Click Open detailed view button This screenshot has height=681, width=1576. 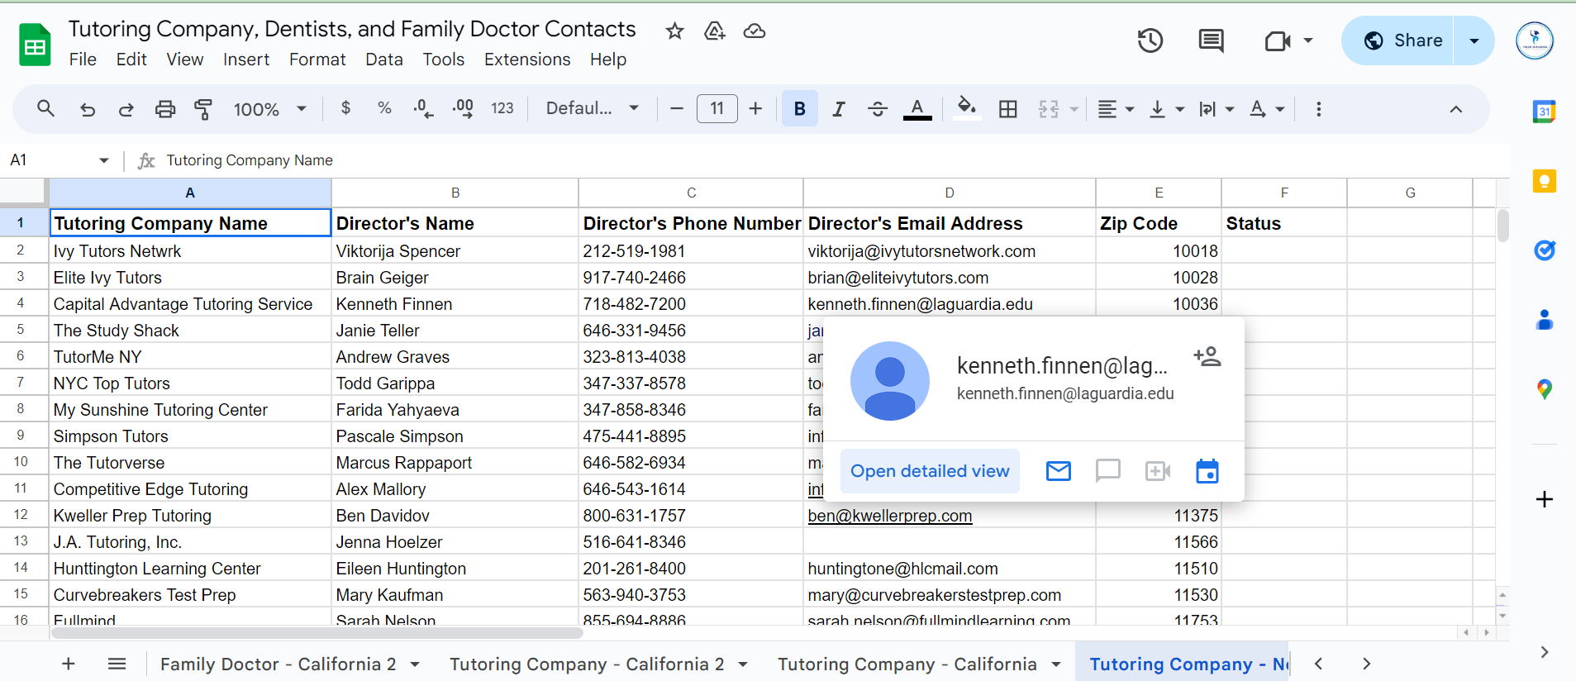930,471
